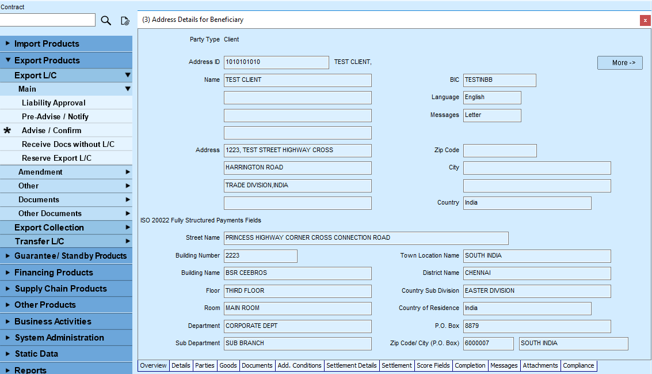This screenshot has height=374, width=652.
Task: Open Receive Docs without L/C
Action: tap(66, 144)
